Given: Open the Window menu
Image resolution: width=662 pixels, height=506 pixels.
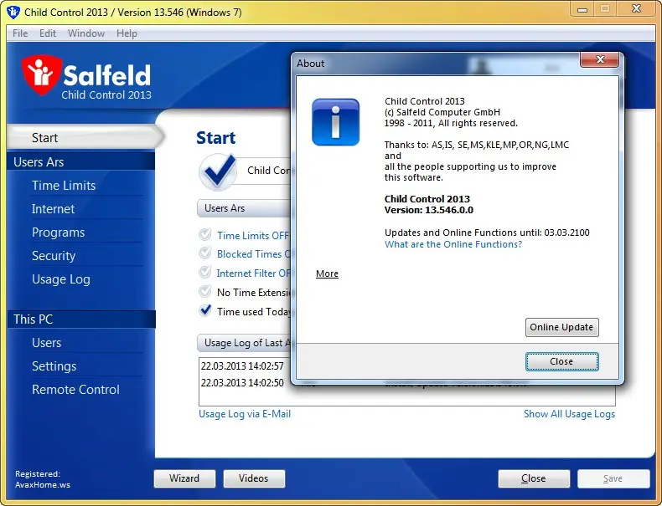Looking at the screenshot, I should 86,33.
